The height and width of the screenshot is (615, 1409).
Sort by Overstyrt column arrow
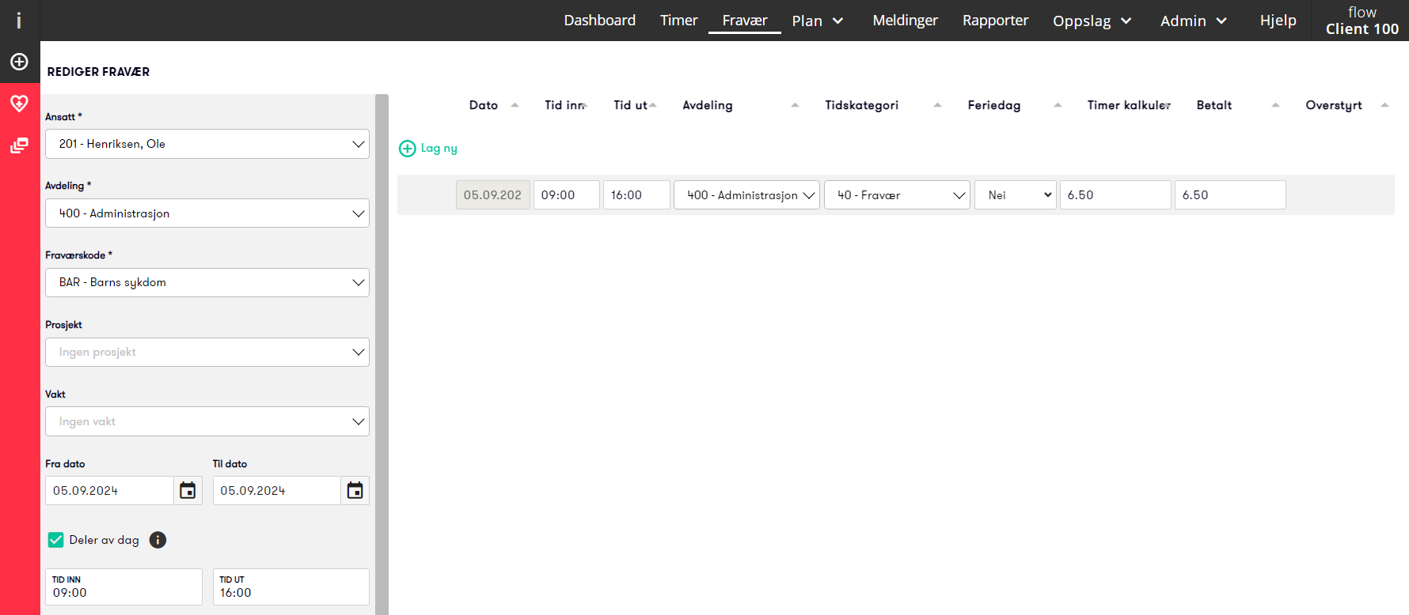pyautogui.click(x=1384, y=105)
